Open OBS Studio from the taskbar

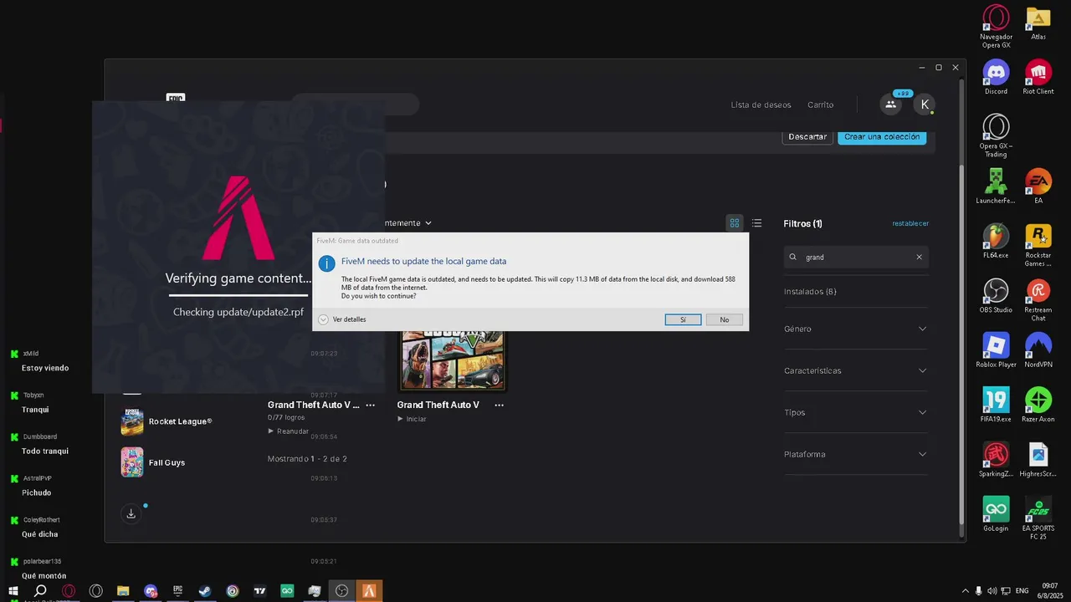[341, 591]
